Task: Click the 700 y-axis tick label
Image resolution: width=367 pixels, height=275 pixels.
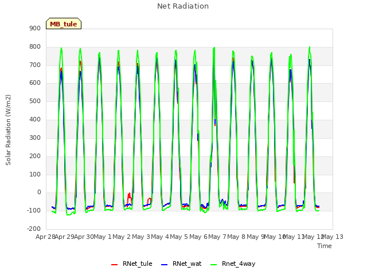Action: point(35,65)
